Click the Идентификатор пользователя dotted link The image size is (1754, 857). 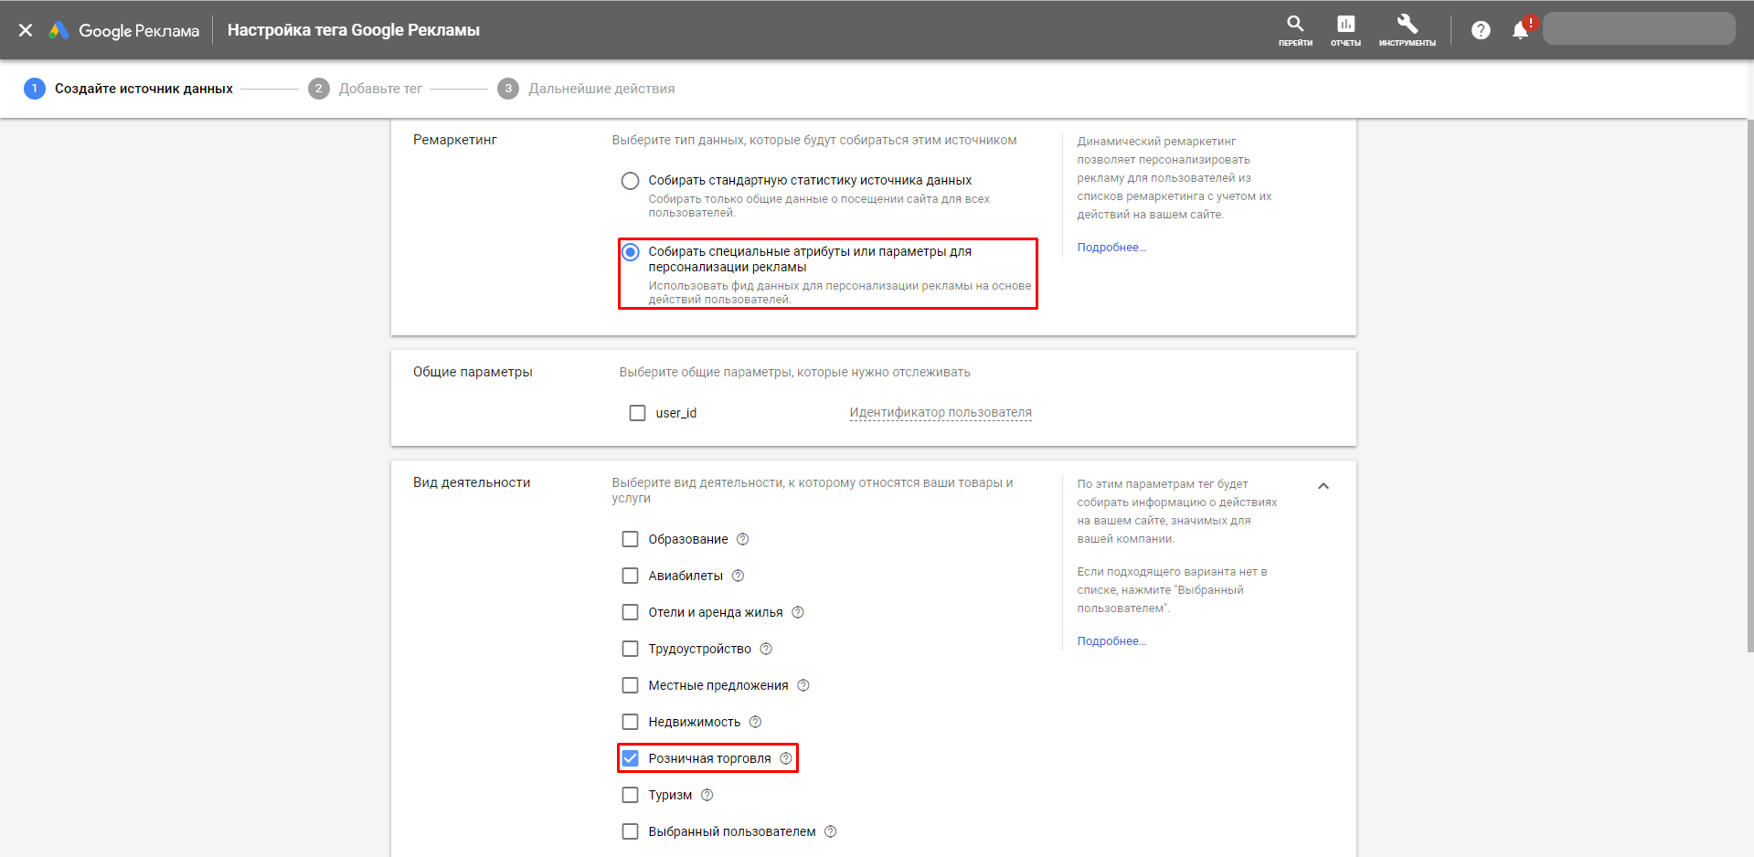pos(941,413)
